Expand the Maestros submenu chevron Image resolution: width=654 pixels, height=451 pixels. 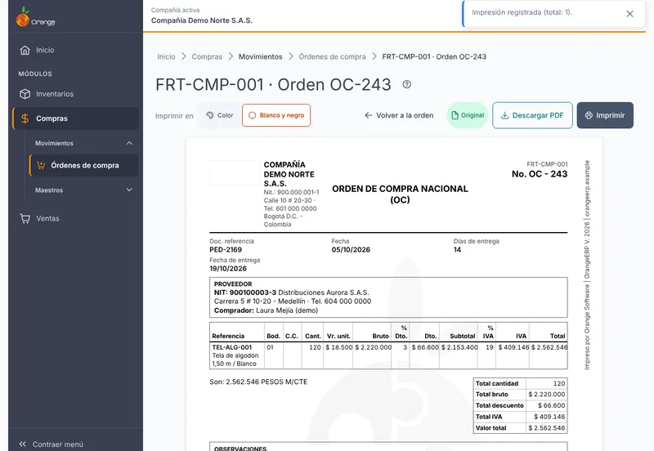click(129, 190)
